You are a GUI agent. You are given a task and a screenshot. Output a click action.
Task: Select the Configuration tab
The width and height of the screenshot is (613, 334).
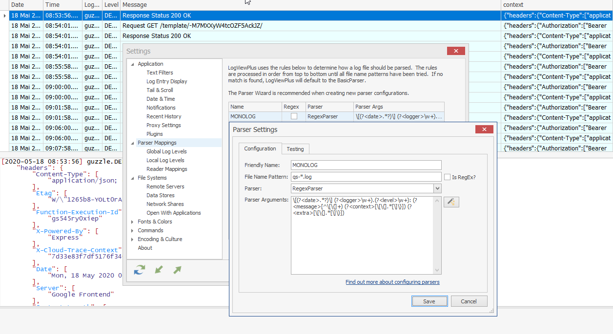pyautogui.click(x=260, y=148)
